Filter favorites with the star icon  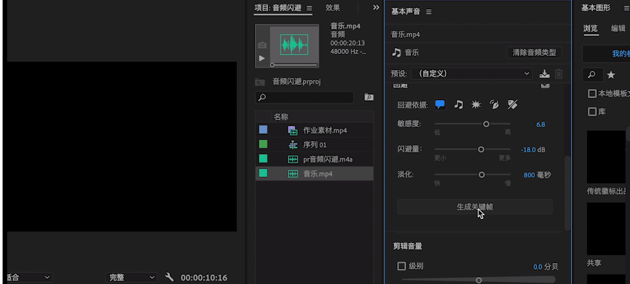point(611,75)
